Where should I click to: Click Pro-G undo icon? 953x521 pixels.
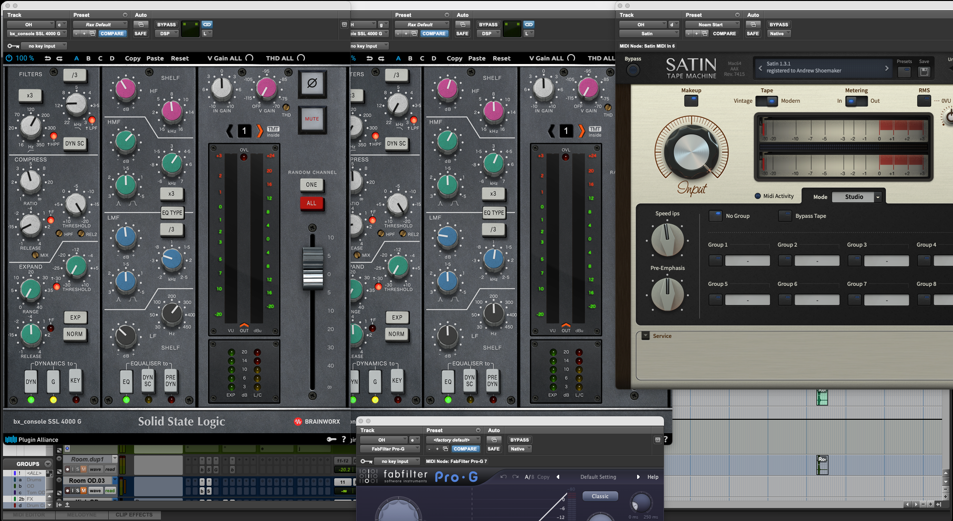tap(504, 477)
